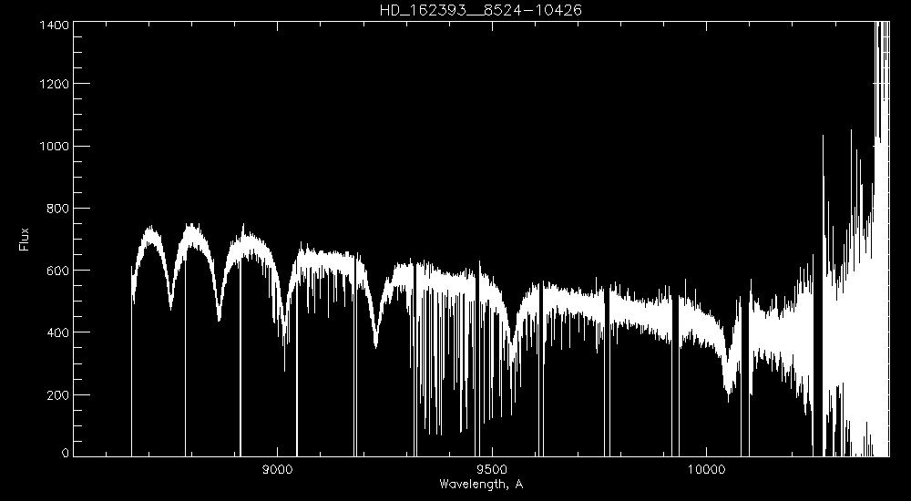This screenshot has width=911, height=501.
Task: Click the 10000 wavelength tick label
Action: 707,470
